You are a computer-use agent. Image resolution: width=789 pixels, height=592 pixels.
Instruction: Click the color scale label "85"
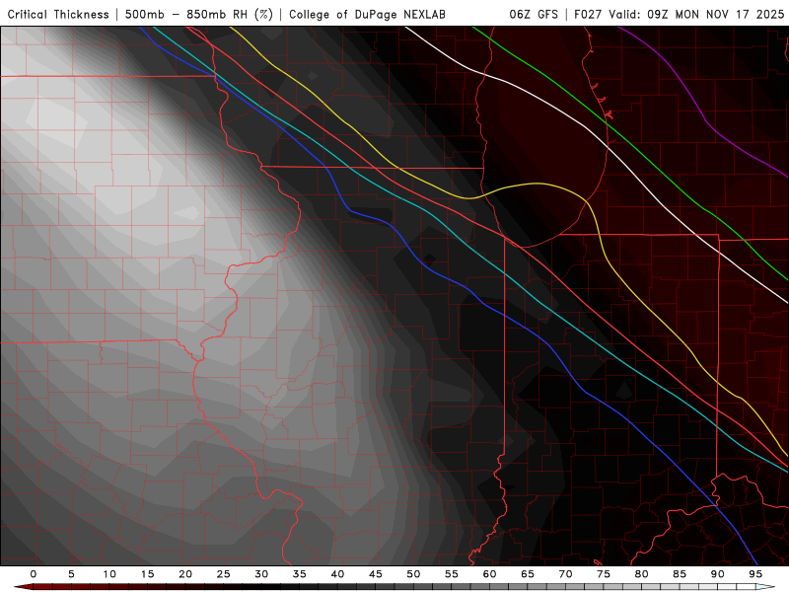680,574
